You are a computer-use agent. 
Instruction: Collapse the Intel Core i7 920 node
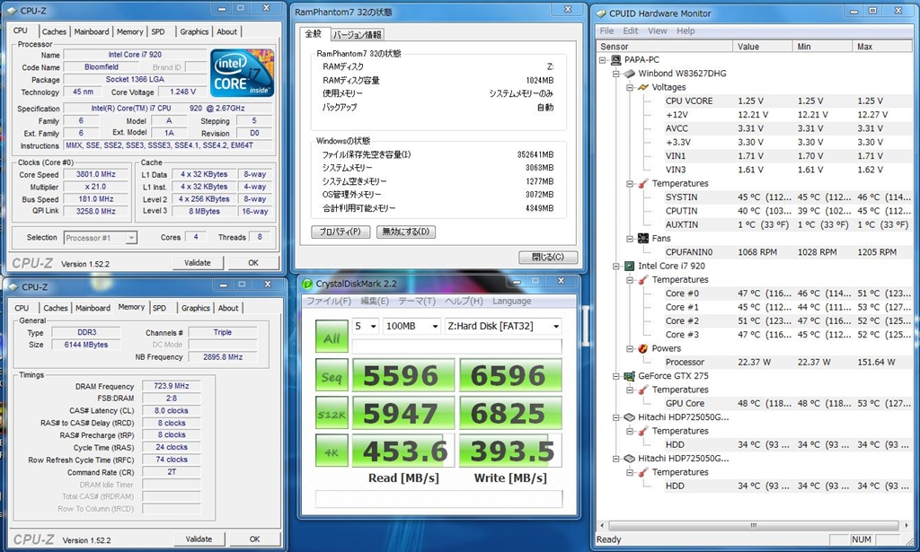(616, 266)
